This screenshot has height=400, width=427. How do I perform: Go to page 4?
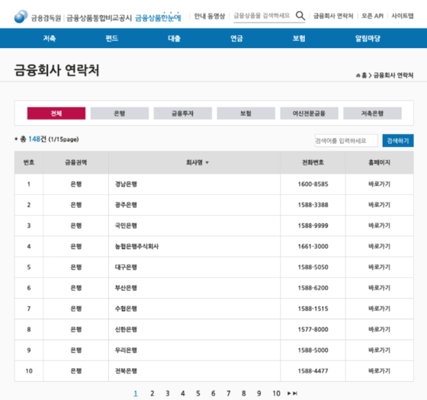click(x=183, y=393)
